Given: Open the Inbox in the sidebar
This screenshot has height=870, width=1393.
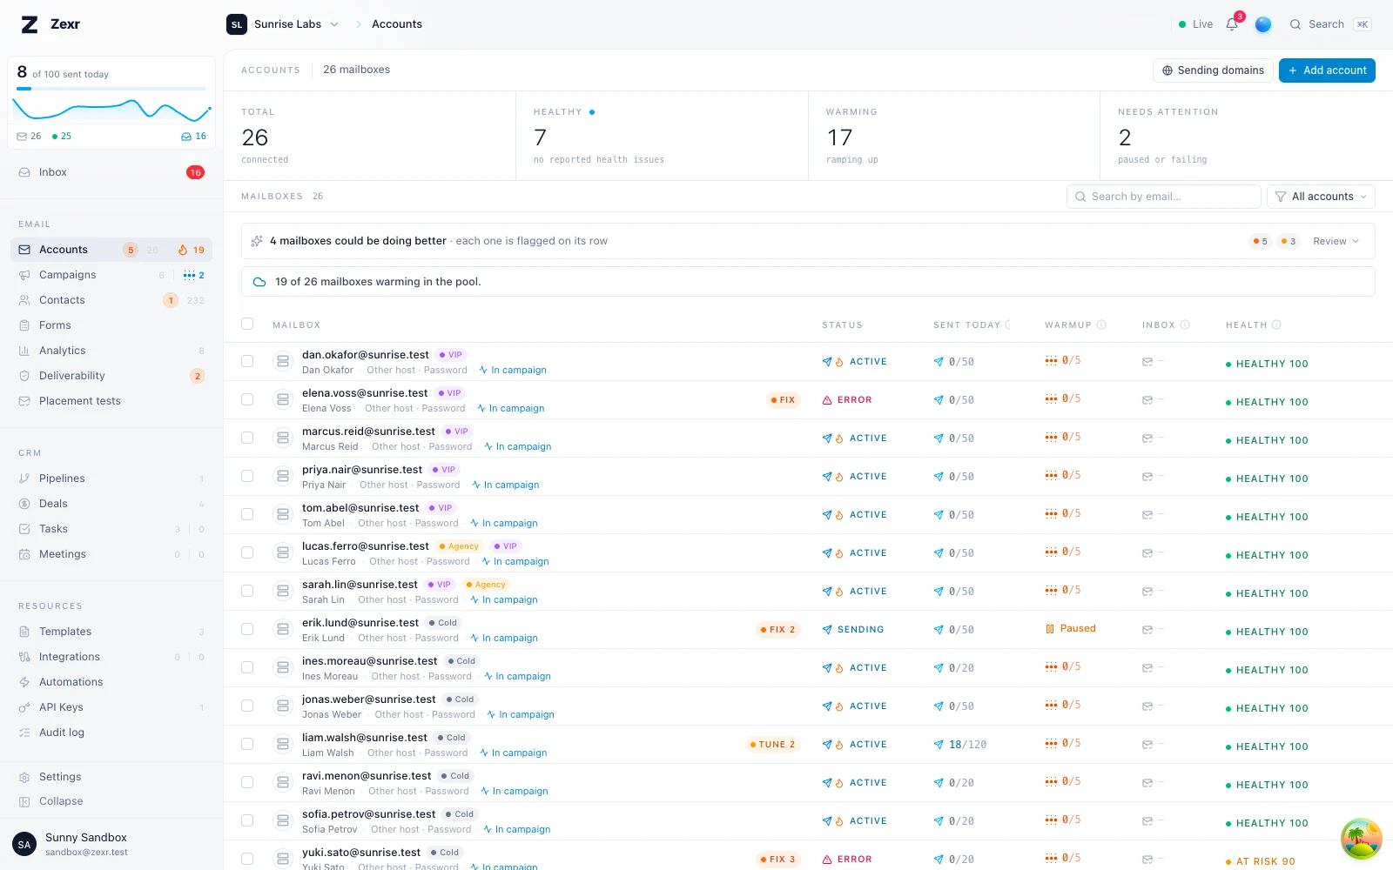Looking at the screenshot, I should (x=111, y=172).
